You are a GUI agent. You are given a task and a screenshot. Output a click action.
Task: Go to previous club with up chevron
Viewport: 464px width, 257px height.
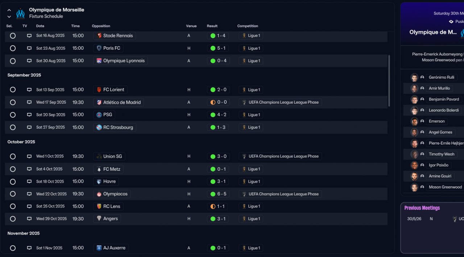coord(9,10)
